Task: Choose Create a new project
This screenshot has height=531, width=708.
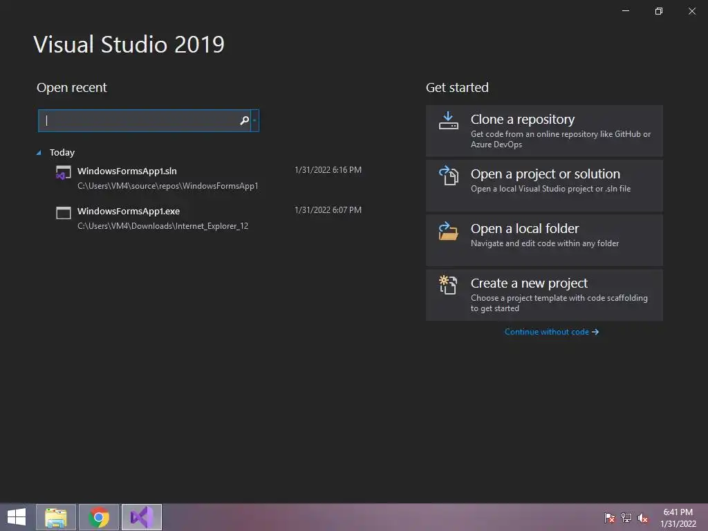Action: (x=544, y=295)
